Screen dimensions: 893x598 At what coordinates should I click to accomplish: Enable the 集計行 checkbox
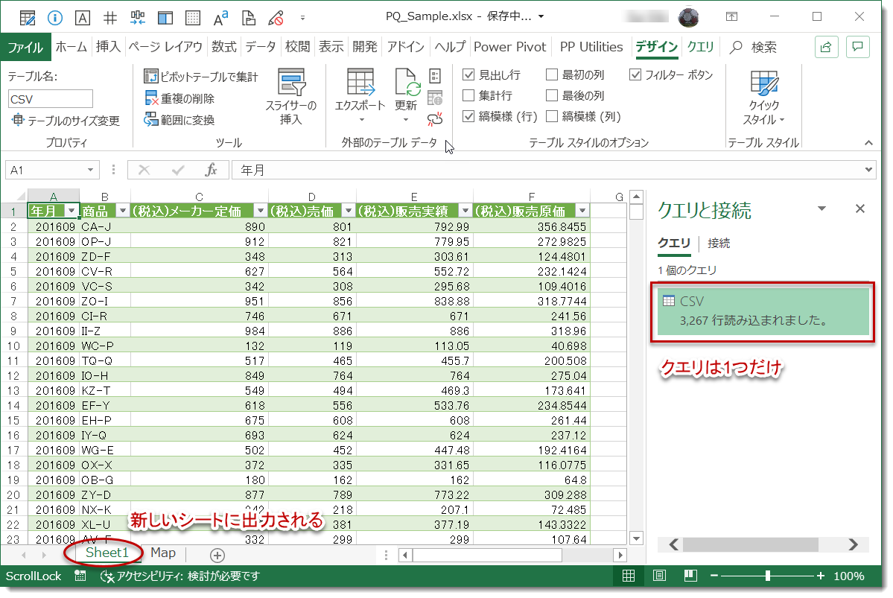(x=468, y=95)
